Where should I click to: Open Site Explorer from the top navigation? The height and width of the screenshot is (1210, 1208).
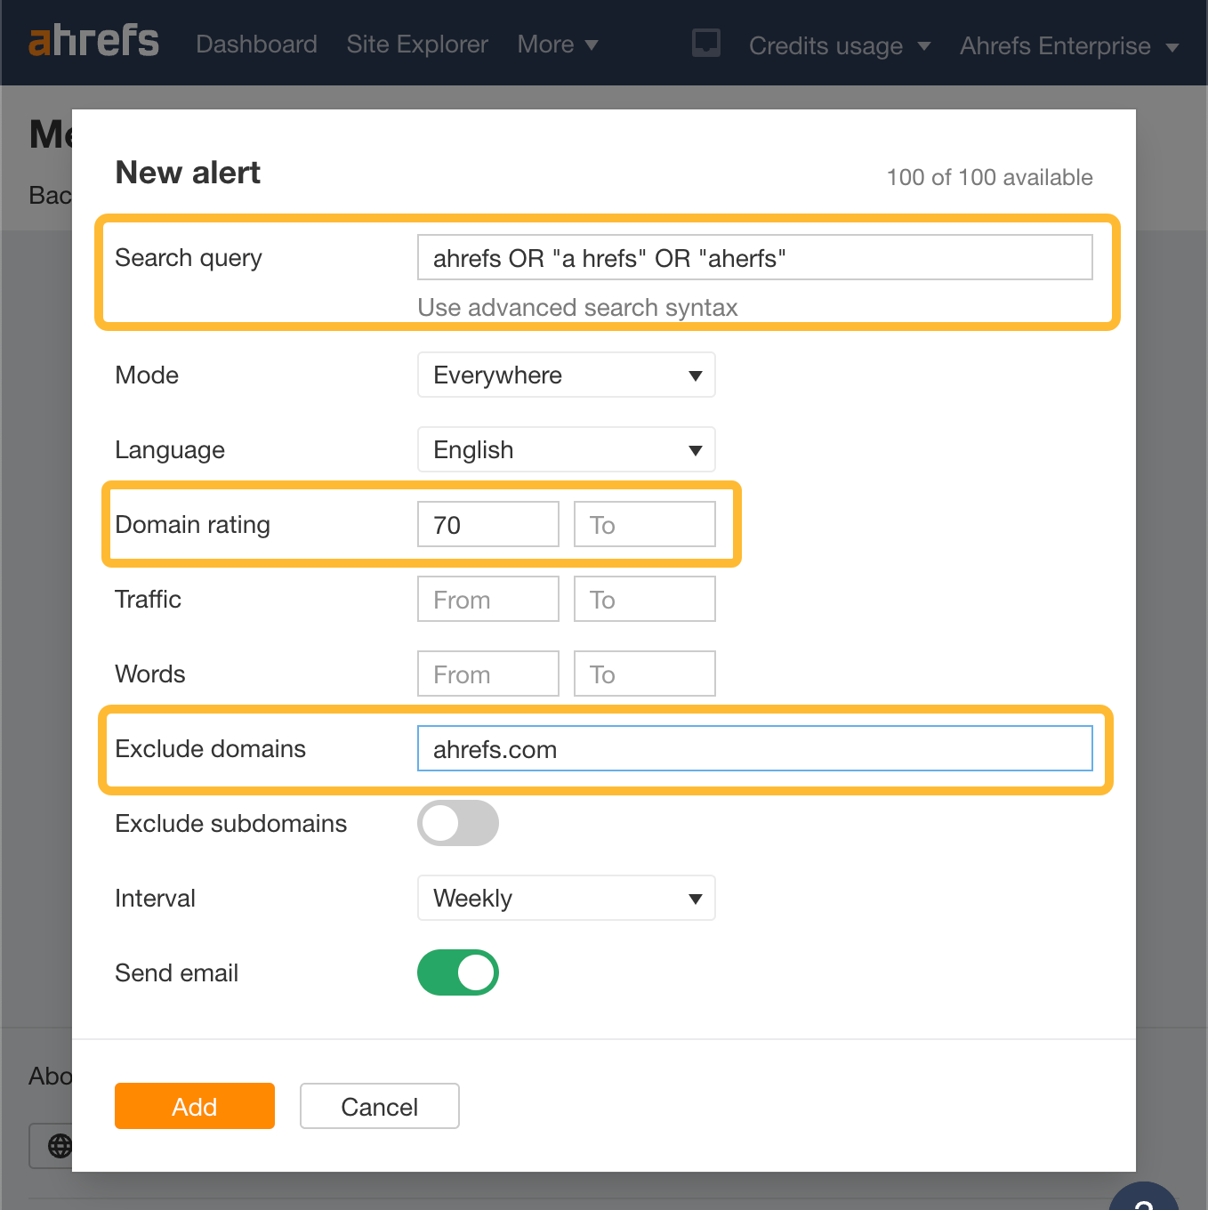416,44
